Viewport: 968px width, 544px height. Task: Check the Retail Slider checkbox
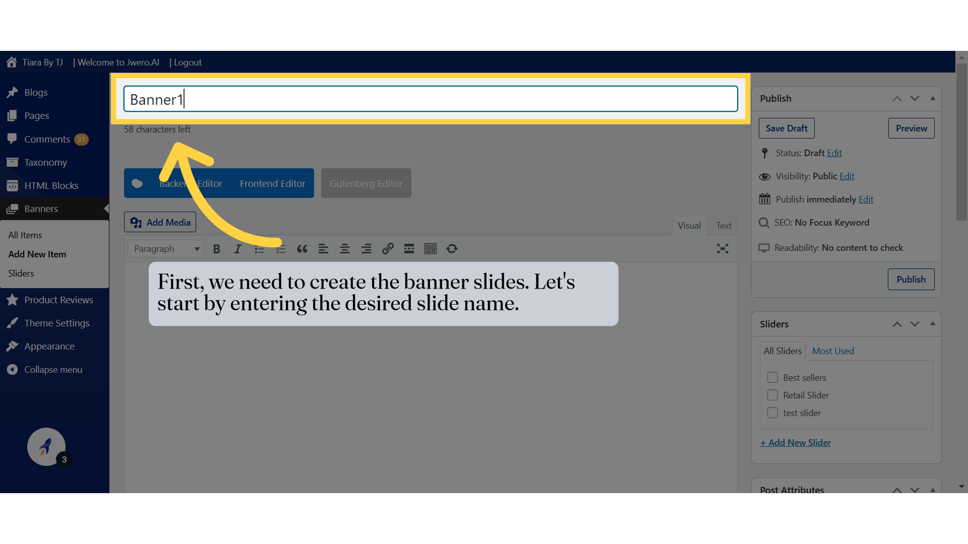coord(772,395)
